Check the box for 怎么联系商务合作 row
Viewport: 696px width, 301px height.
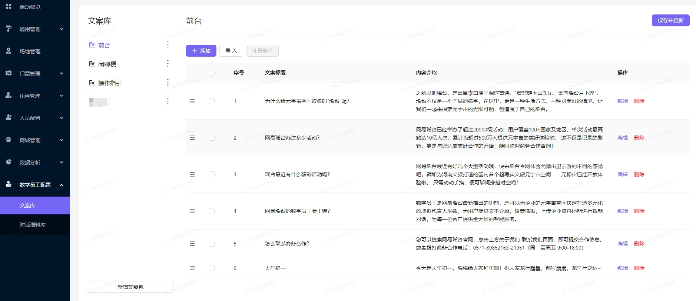212,244
